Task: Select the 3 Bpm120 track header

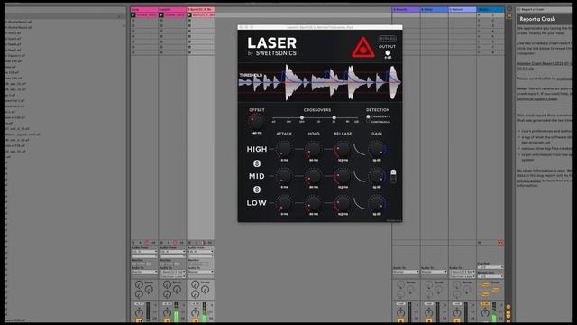Action: pyautogui.click(x=201, y=10)
